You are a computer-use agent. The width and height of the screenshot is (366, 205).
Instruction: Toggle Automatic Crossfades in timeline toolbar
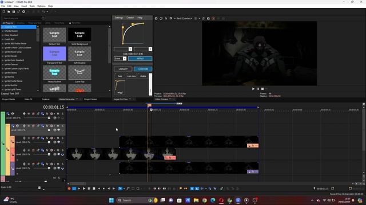(x=197, y=188)
